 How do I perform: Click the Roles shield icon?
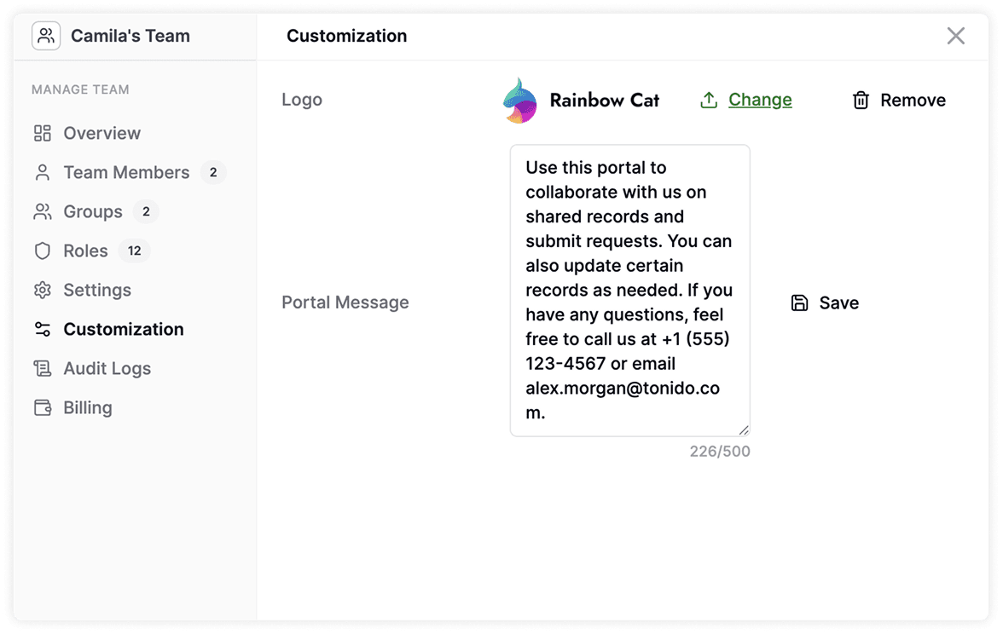point(43,251)
